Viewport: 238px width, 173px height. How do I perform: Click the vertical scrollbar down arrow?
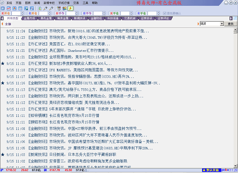tap(235, 166)
